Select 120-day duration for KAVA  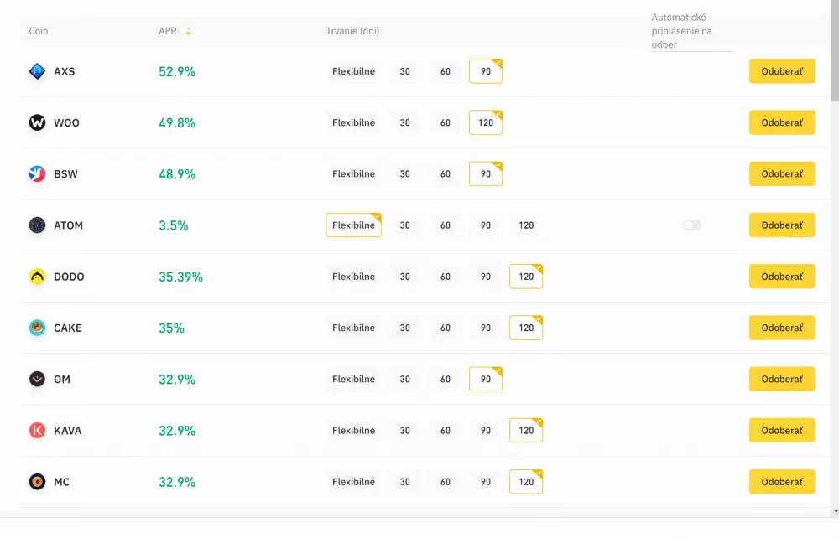pyautogui.click(x=525, y=430)
